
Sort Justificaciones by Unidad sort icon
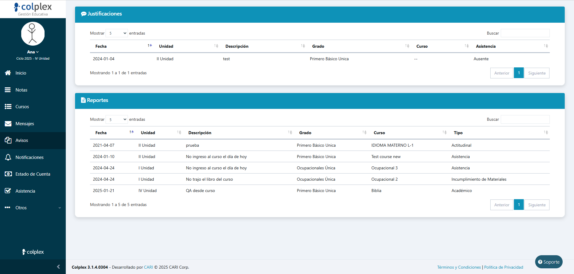(x=216, y=46)
